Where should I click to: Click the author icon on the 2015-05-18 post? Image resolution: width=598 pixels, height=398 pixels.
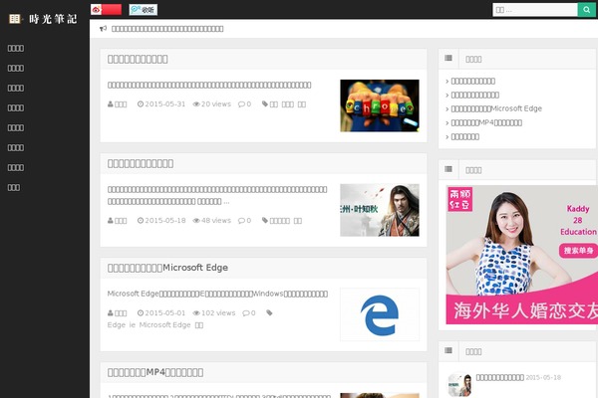pyautogui.click(x=111, y=221)
